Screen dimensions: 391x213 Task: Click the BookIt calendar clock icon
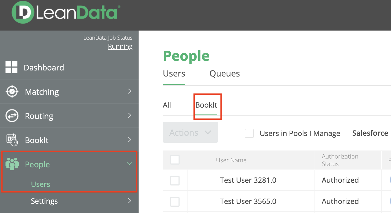tap(12, 140)
